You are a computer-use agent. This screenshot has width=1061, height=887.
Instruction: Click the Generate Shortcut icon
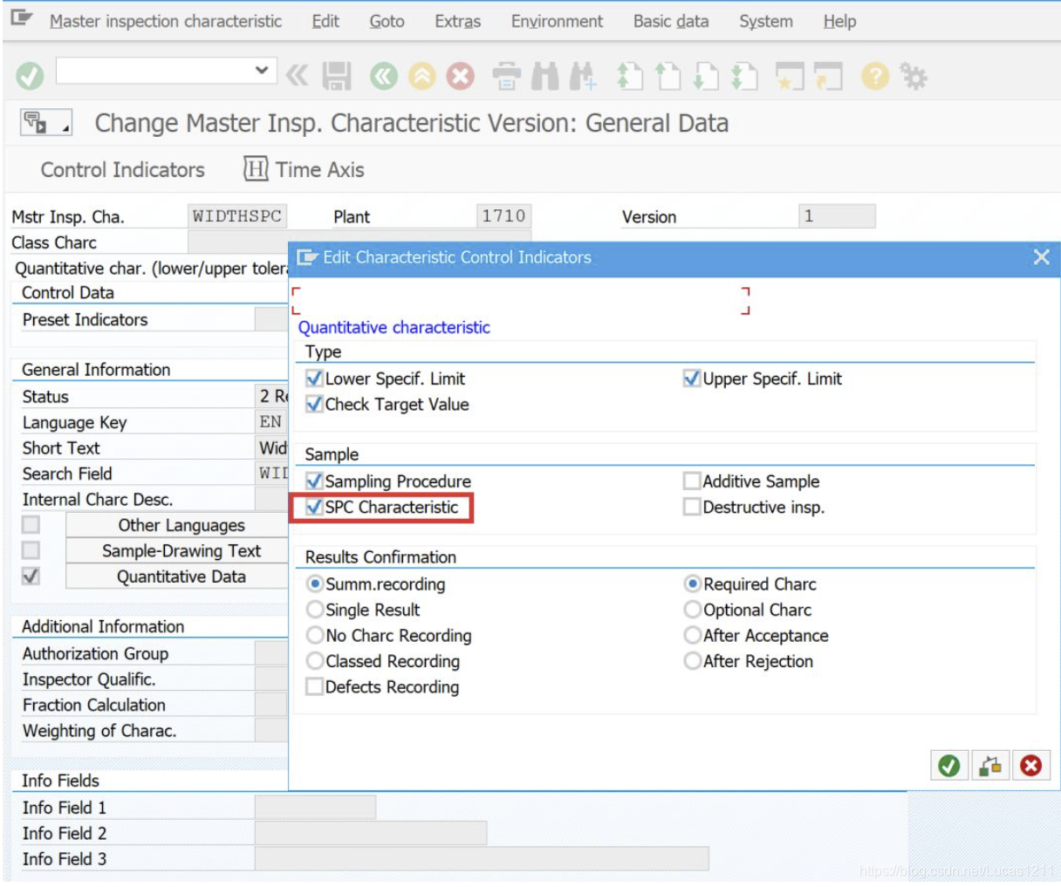click(828, 77)
